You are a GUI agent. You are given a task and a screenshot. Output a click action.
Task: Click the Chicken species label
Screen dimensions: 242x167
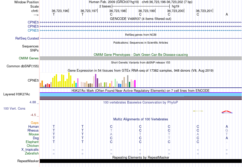point(33,146)
